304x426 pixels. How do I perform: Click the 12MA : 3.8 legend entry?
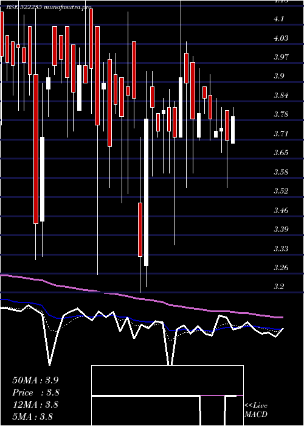click(35, 405)
